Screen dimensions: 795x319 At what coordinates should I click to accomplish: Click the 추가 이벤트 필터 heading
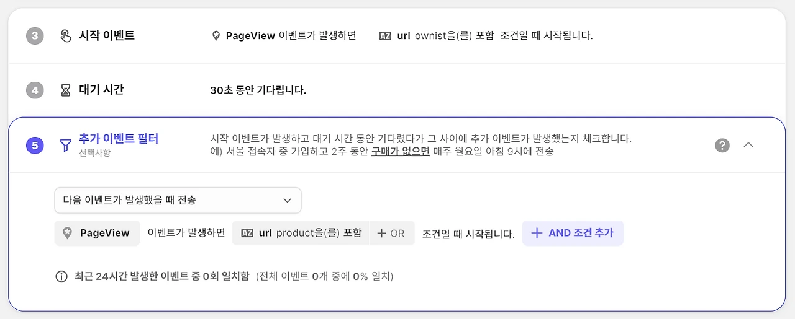tap(119, 139)
